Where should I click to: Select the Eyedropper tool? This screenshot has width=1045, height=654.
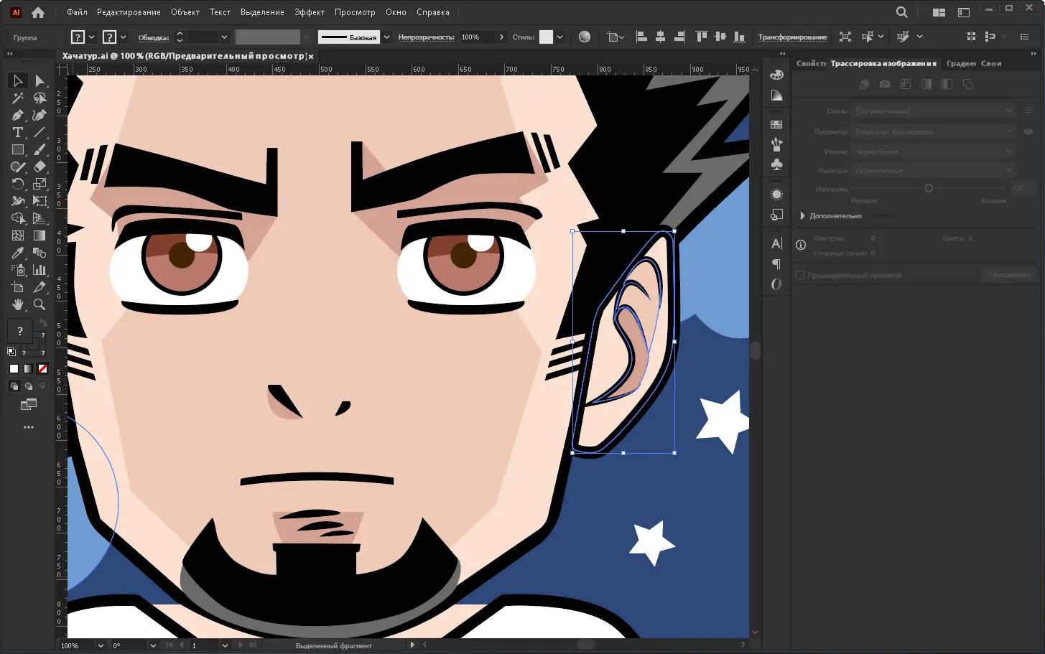point(18,253)
